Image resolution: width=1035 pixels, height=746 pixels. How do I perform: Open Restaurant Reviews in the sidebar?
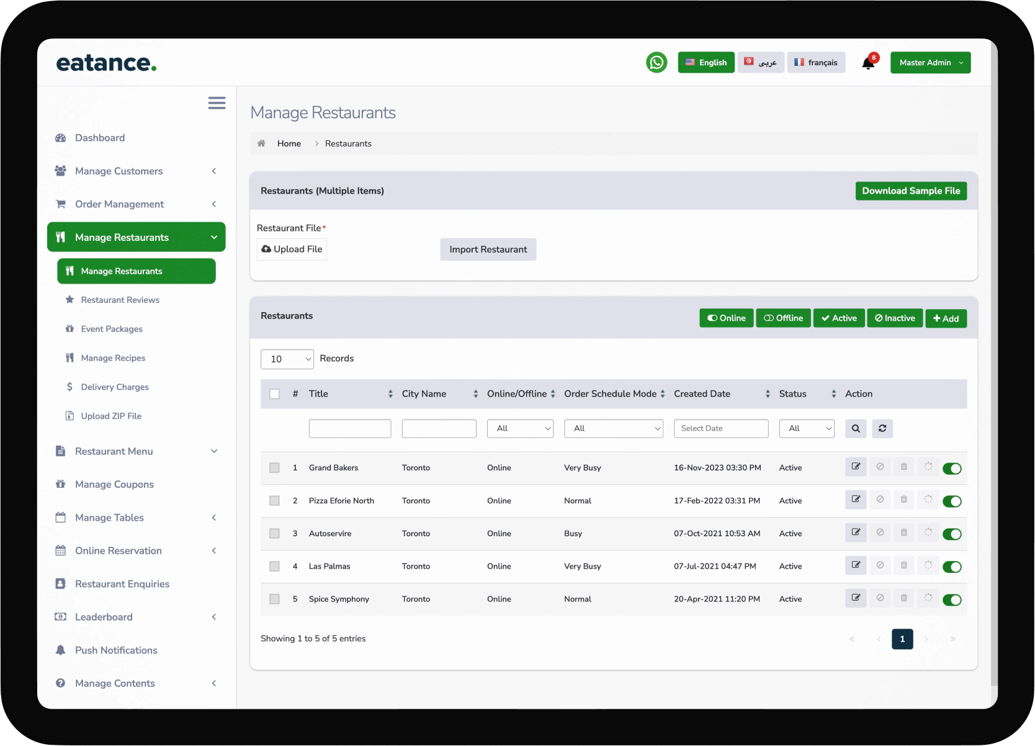[x=120, y=300]
